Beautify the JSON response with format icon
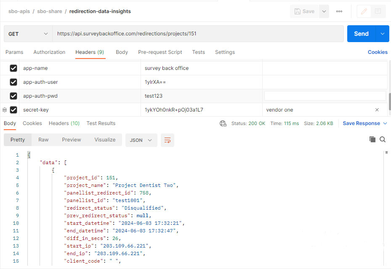 pos(167,139)
